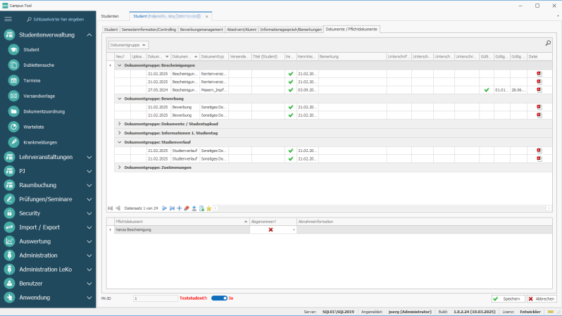Viewport: 562px width, 316px height.
Task: Toggle Kenntnis checkmark in Masern_Impf row
Action: tap(291, 90)
